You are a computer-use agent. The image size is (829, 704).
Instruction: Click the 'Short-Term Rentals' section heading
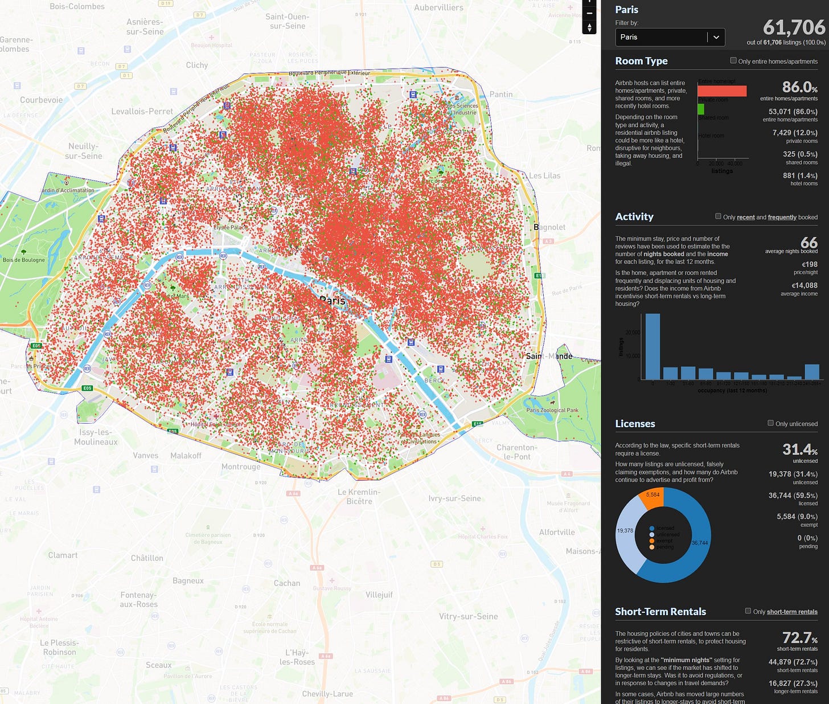tap(660, 612)
